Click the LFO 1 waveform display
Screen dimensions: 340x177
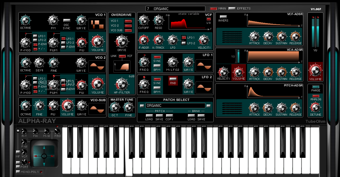pos(204,65)
